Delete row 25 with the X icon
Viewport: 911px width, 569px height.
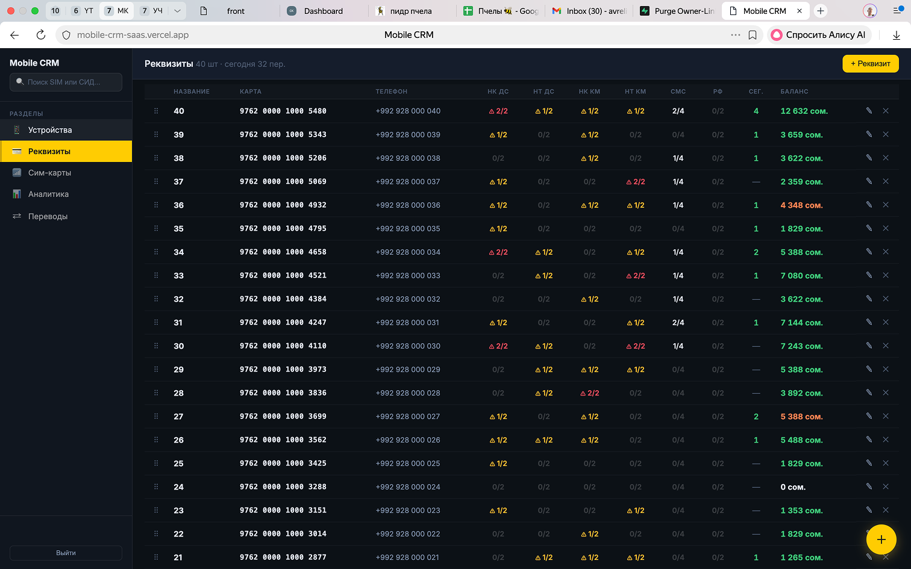[x=886, y=463]
